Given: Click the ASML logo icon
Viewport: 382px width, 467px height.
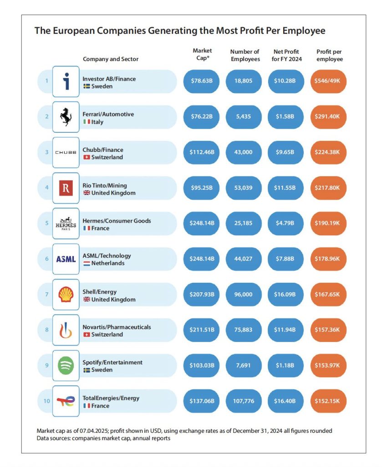Looking at the screenshot, I should click(66, 259).
